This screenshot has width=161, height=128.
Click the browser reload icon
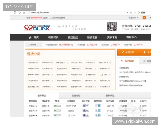[x=15, y=13]
